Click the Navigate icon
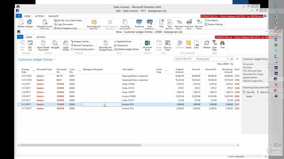The width and height of the screenshot is (284, 159). 55,45
